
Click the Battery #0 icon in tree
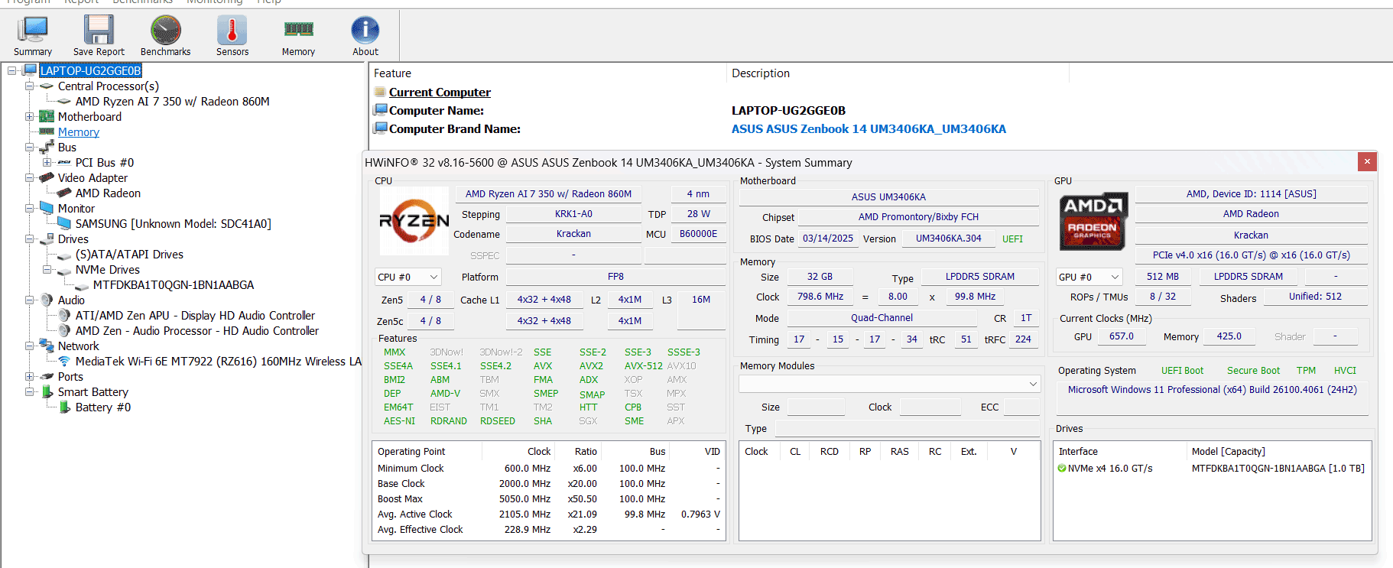tap(64, 407)
